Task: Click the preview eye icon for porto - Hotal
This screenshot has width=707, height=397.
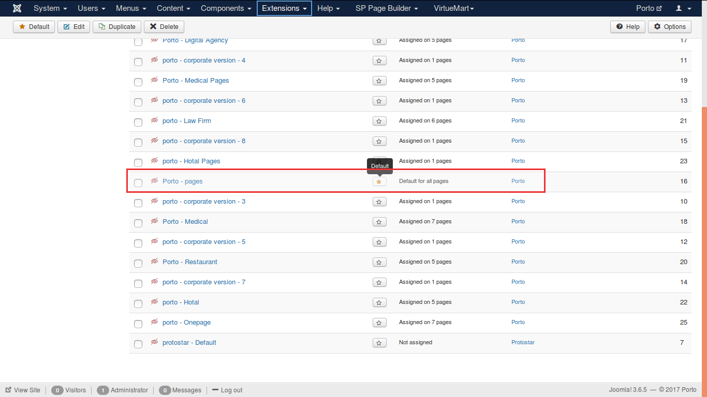Action: click(154, 301)
